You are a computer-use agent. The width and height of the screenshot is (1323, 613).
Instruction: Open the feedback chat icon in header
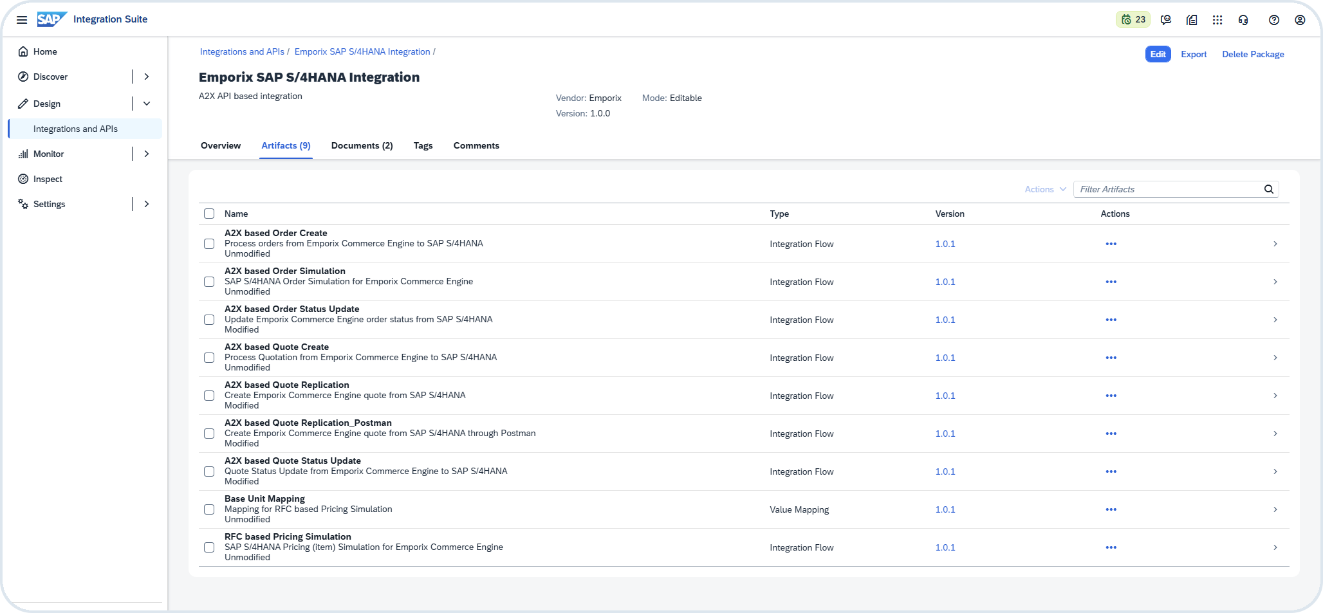pyautogui.click(x=1166, y=20)
